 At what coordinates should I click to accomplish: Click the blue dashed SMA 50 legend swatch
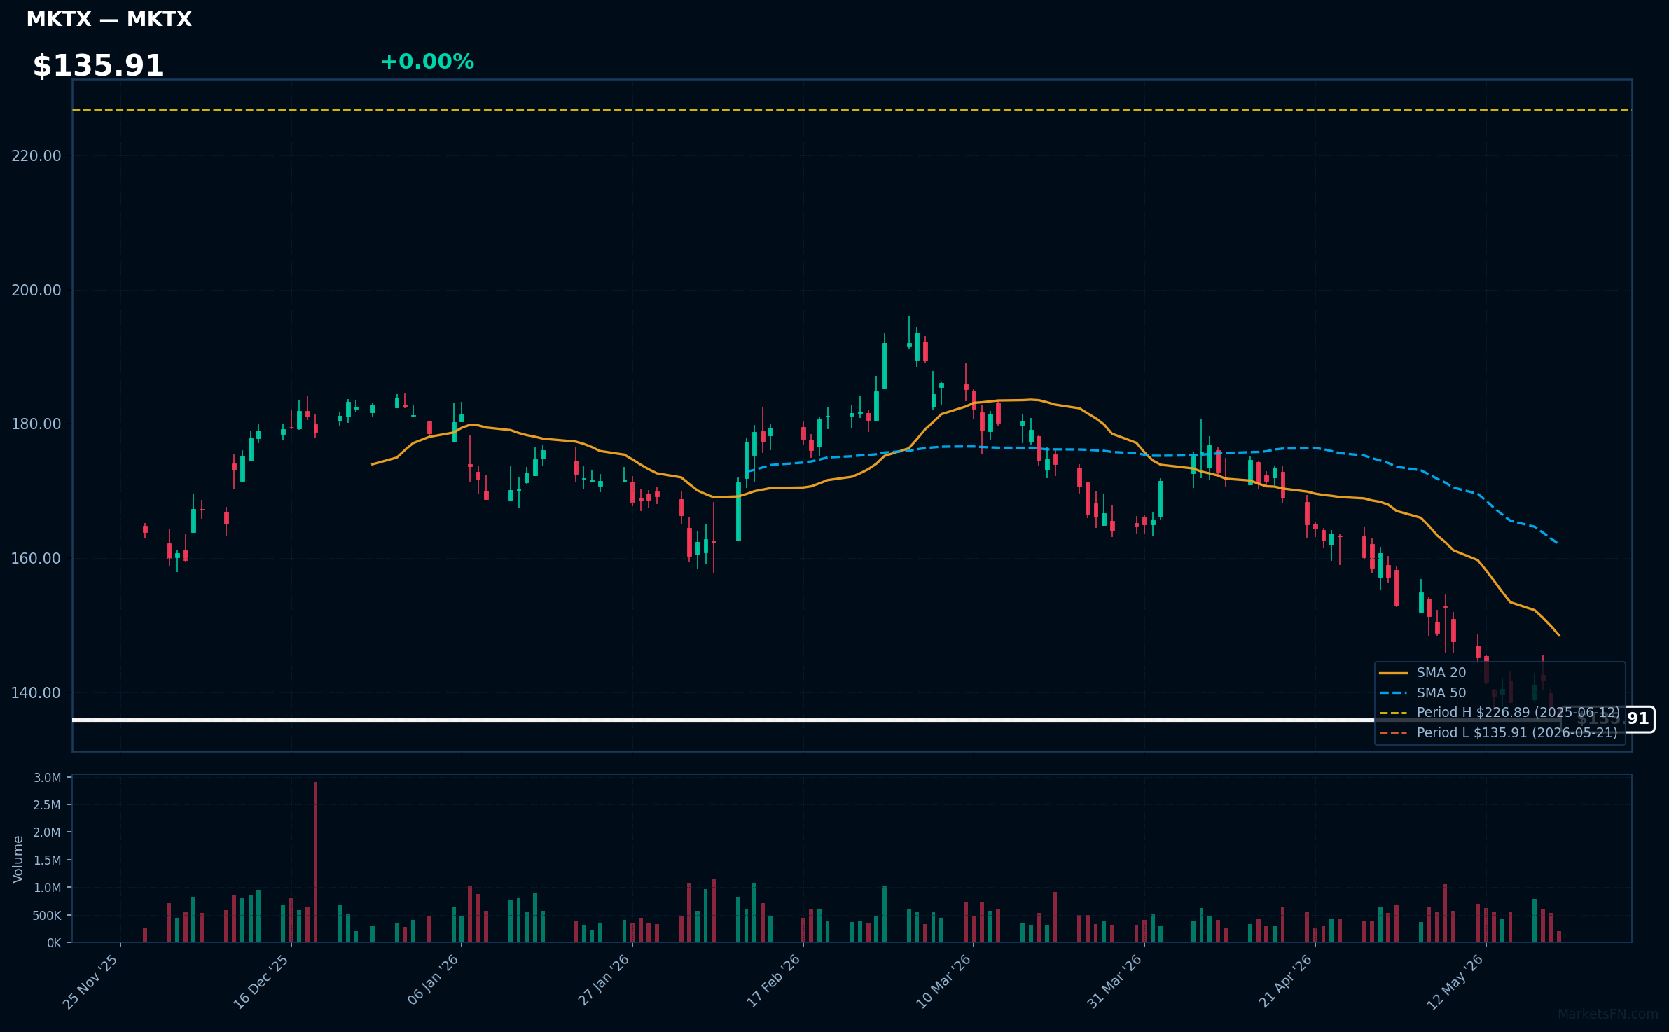[x=1393, y=693]
